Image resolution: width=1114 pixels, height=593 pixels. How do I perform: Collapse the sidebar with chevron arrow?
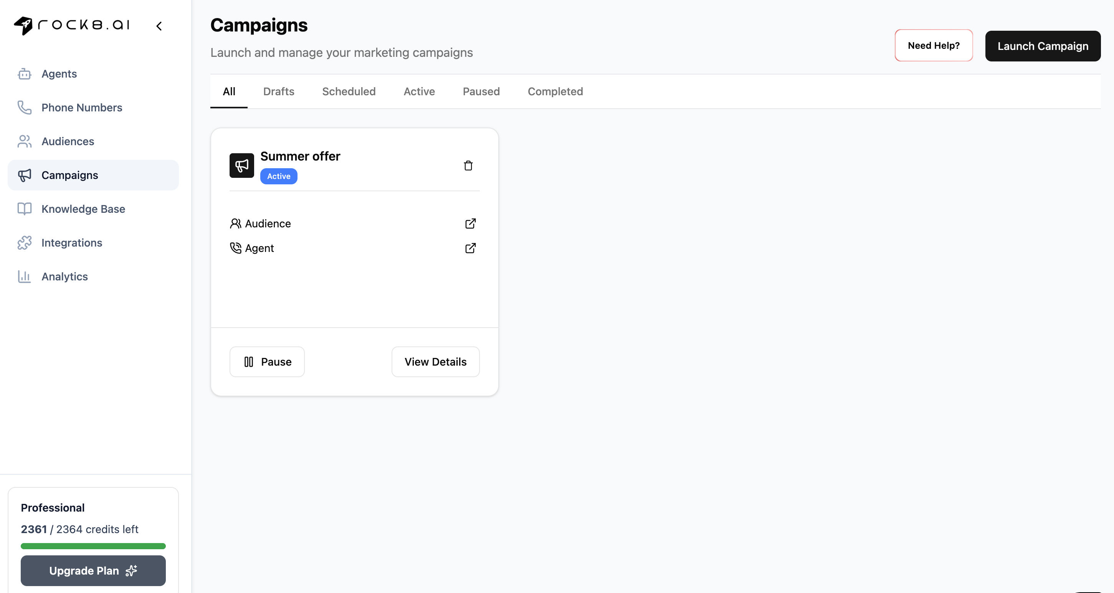pos(159,26)
